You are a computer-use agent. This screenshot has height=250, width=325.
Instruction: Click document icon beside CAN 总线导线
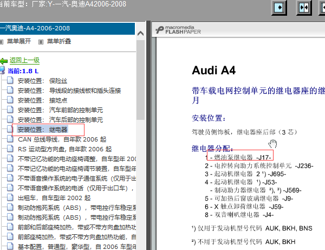pyautogui.click(x=10, y=139)
